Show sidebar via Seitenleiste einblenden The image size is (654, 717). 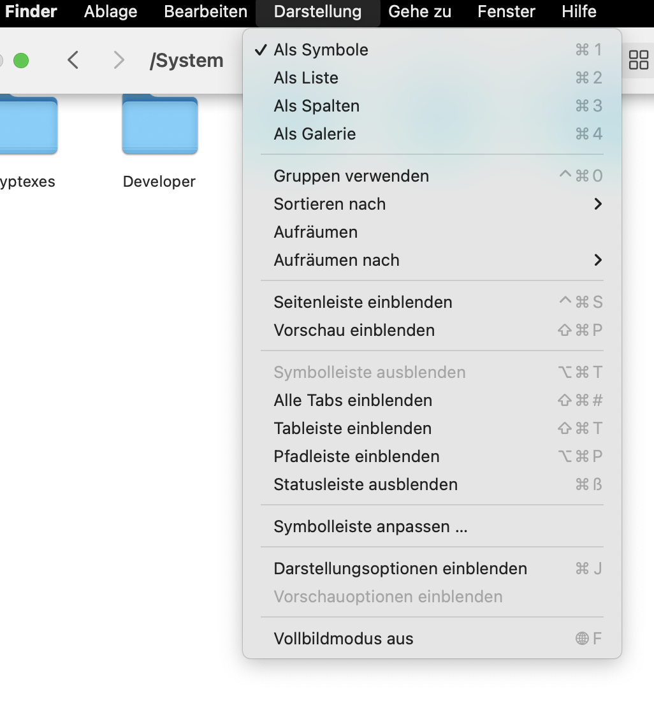click(x=363, y=302)
